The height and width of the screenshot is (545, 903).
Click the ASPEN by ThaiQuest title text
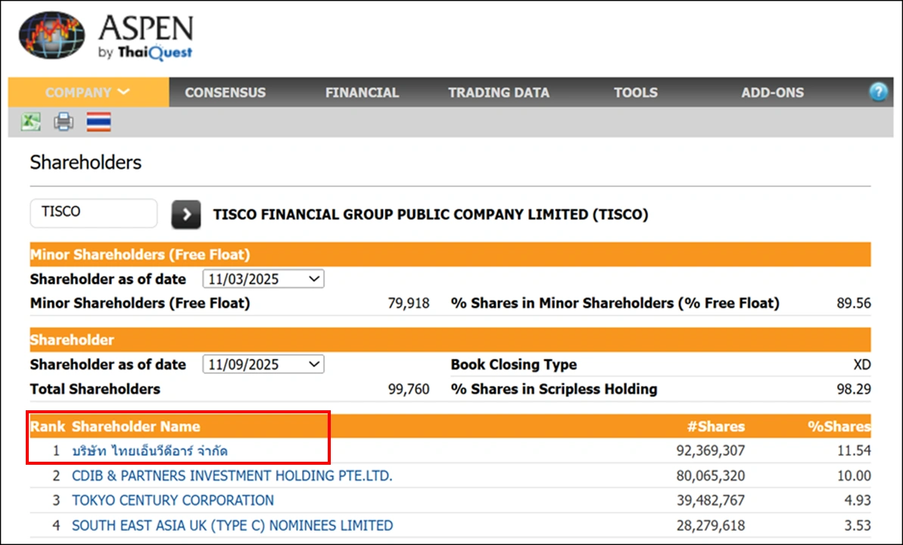(x=145, y=36)
